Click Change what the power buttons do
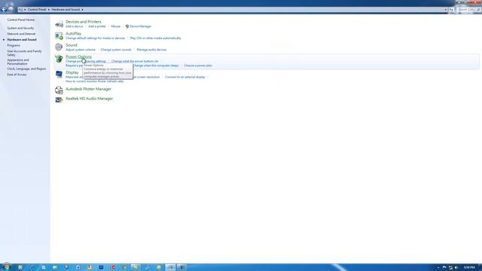This screenshot has width=482, height=271. coord(135,62)
